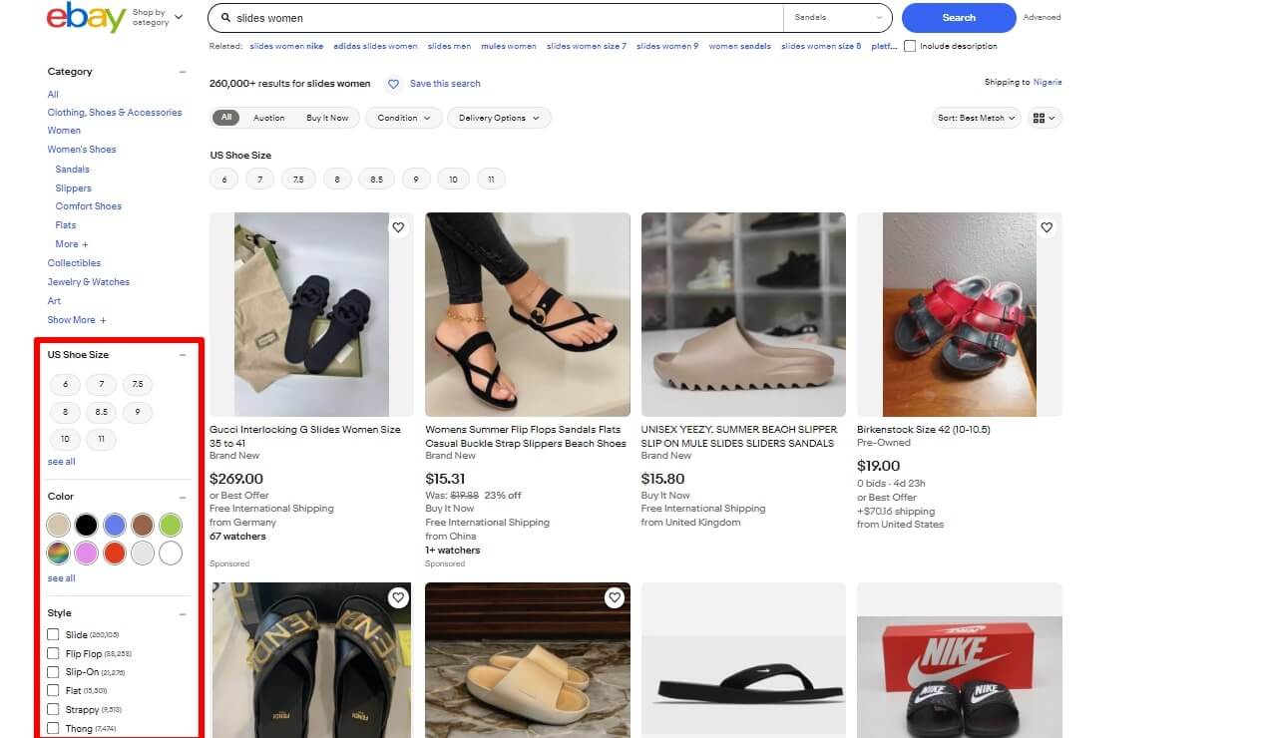Switch to the Auction tab
Viewport: 1263px width, 738px height.
[268, 117]
